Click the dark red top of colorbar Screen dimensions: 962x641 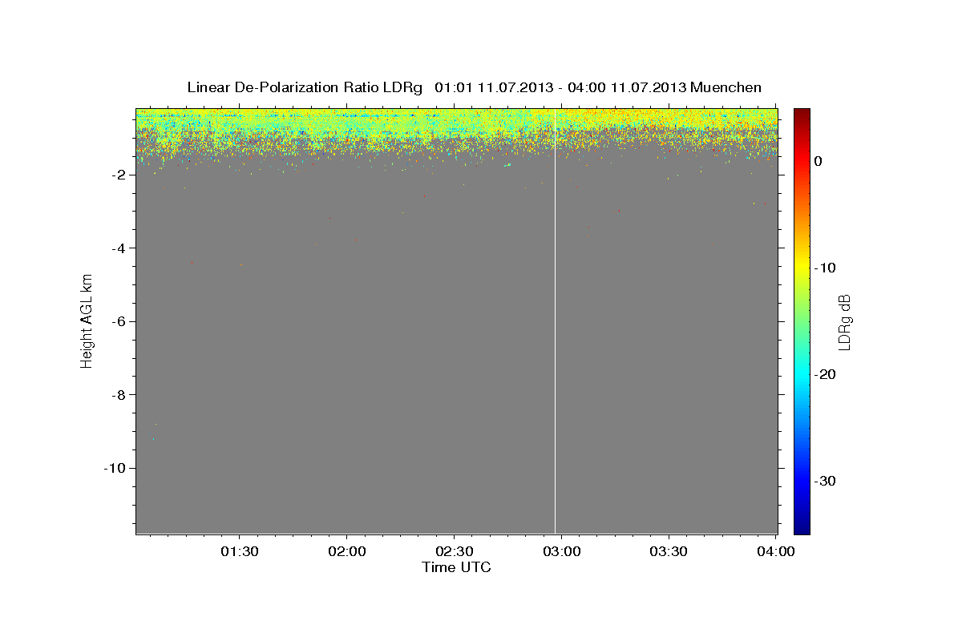pos(802,114)
